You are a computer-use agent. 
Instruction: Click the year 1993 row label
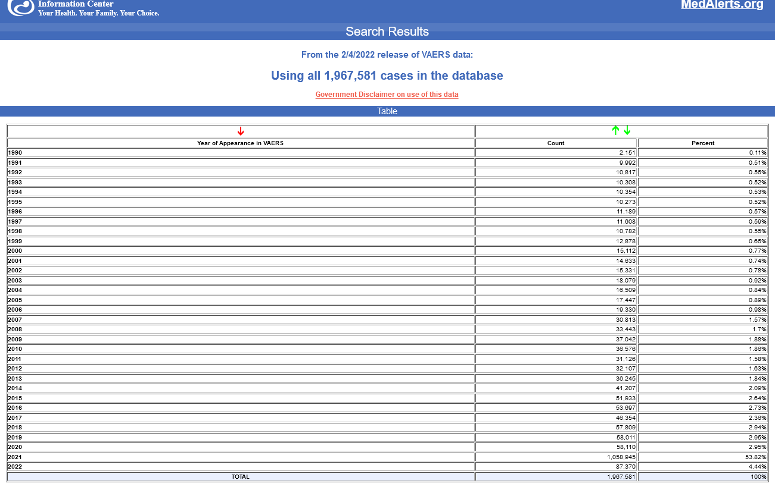pos(15,182)
